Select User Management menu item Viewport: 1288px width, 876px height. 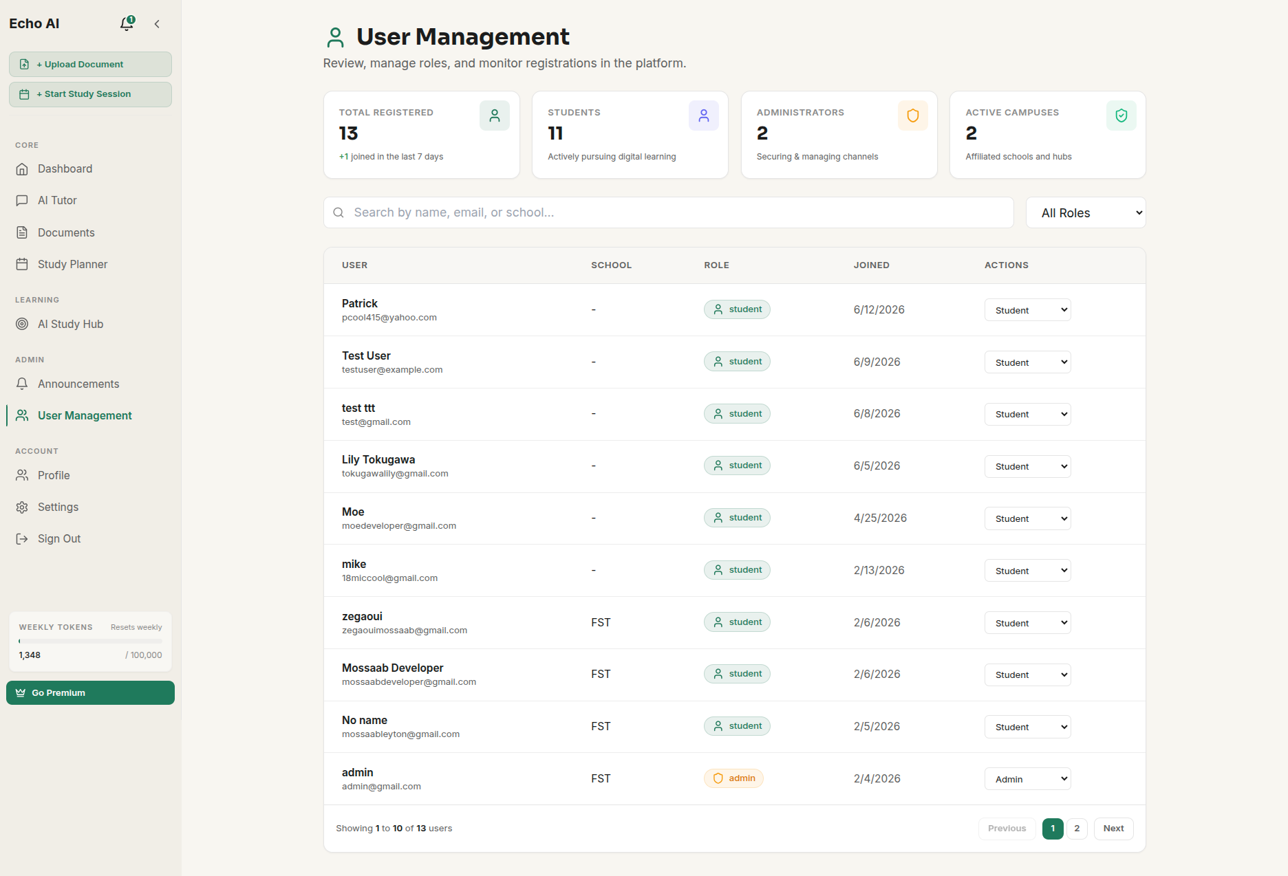coord(90,415)
